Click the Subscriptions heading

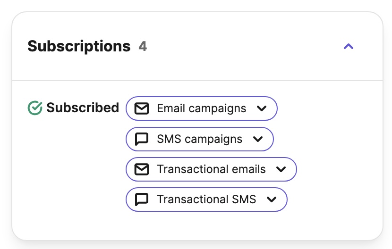pyautogui.click(x=79, y=47)
